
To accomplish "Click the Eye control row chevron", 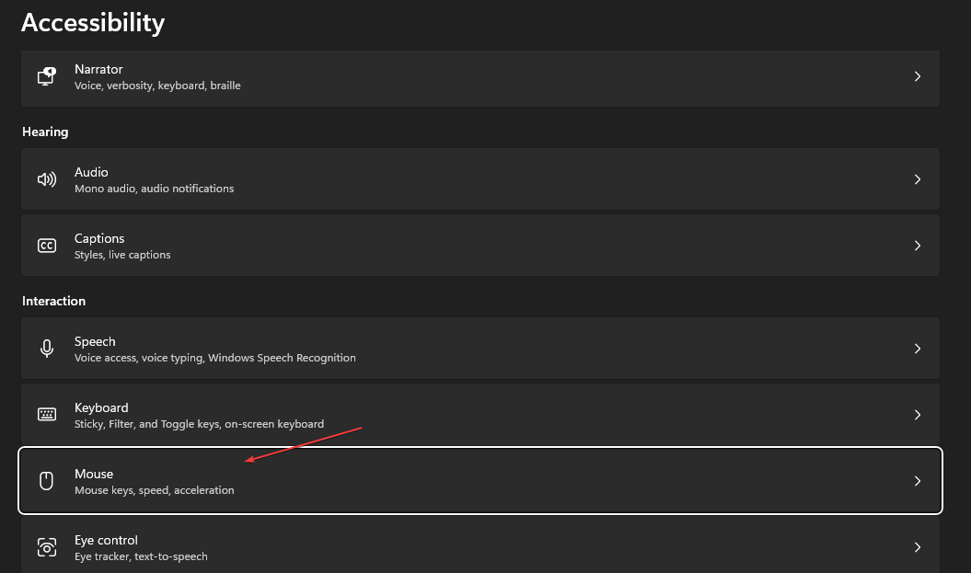I will tap(917, 547).
